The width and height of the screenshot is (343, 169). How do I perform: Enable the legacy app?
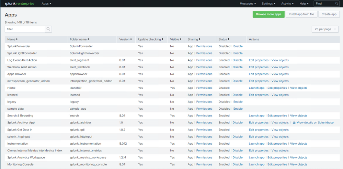[238, 102]
